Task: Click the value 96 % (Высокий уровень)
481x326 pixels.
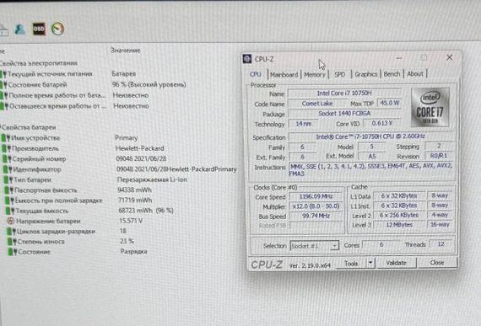Action: (149, 84)
